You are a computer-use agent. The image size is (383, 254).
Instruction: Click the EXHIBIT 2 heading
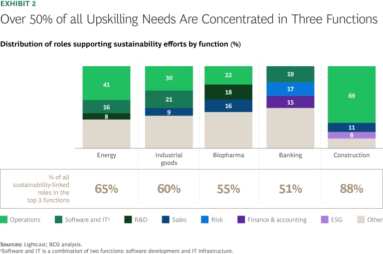[20, 4]
